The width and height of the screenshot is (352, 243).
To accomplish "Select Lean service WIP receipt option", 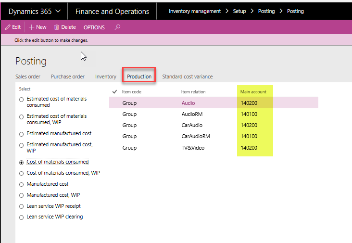I will pos(21,206).
